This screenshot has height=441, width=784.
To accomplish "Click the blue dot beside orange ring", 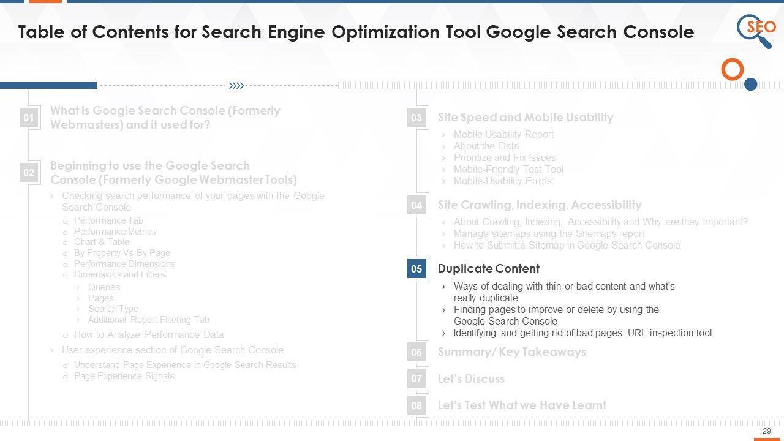I will tap(750, 84).
